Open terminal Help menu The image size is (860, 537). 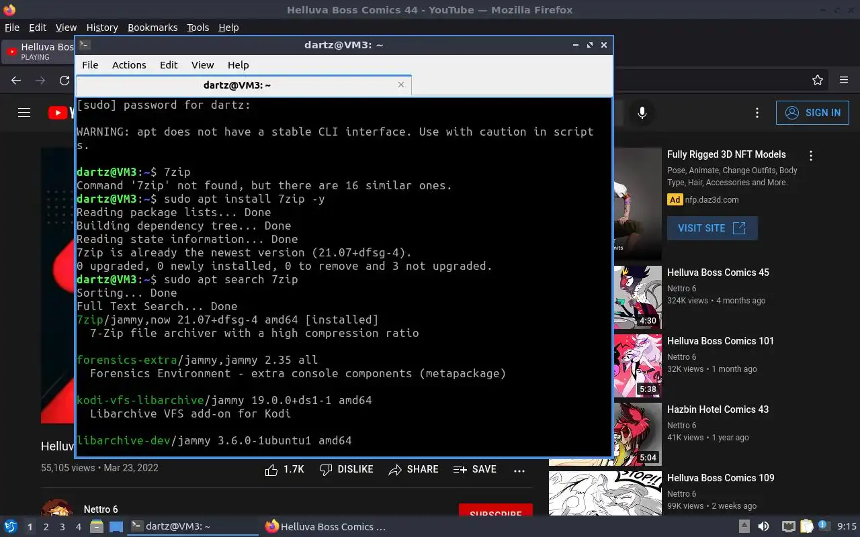239,65
